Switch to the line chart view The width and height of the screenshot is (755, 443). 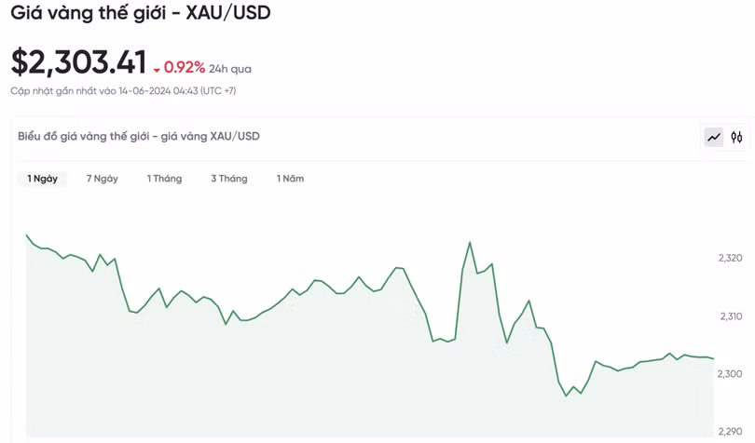714,138
